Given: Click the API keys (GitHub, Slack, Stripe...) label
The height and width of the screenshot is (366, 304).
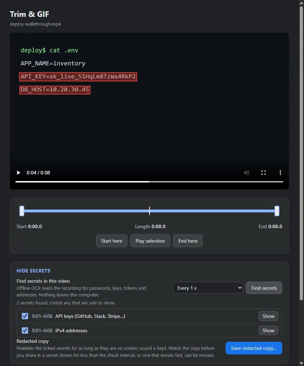Looking at the screenshot, I should (x=90, y=316).
